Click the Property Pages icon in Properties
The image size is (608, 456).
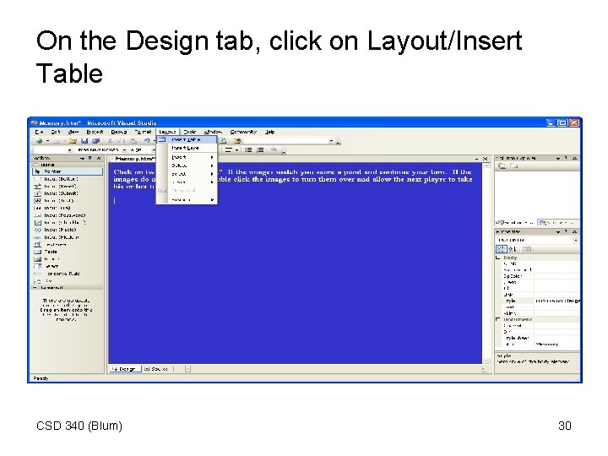(527, 249)
